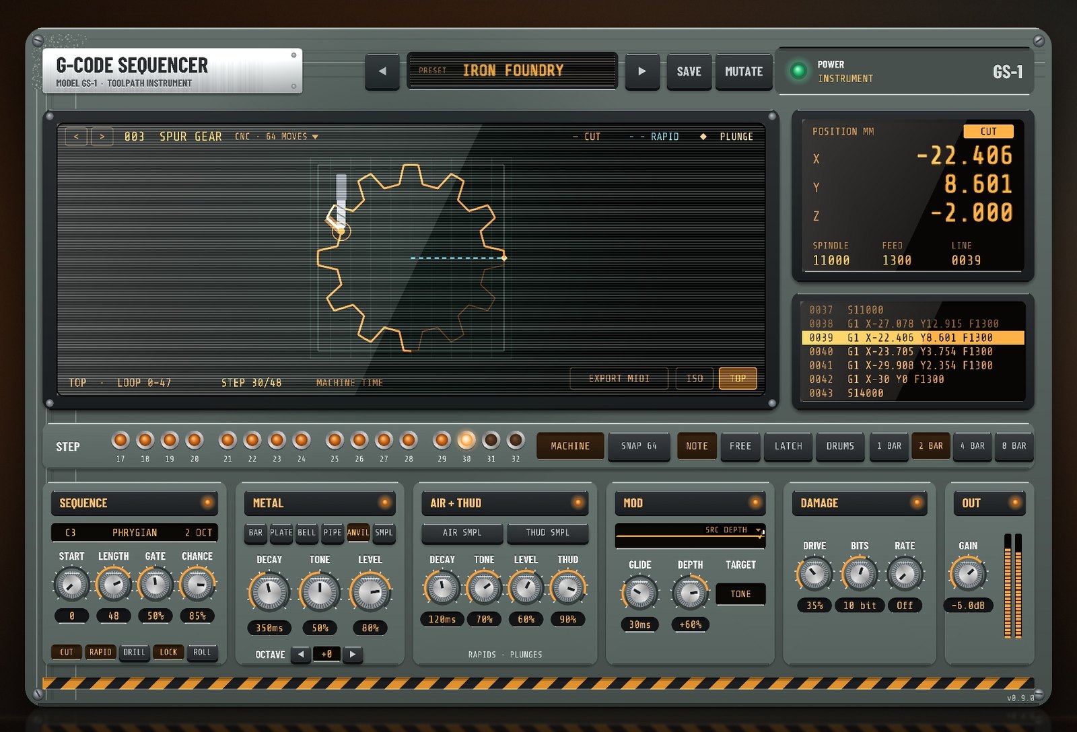This screenshot has height=732, width=1077.
Task: Open the C3 PHRYGIAN 2 OCT scale selector
Action: [135, 532]
